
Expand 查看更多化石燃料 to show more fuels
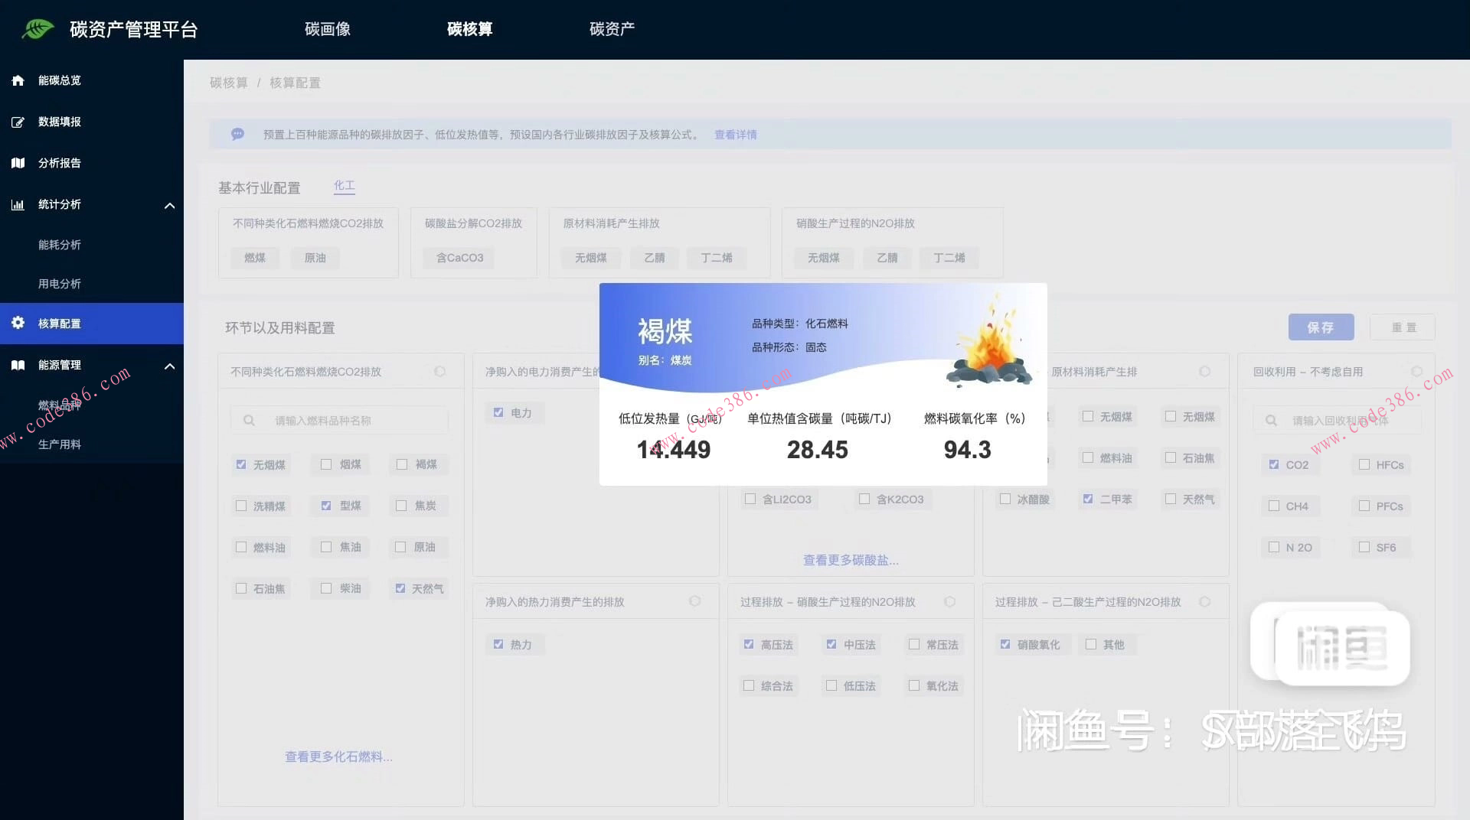click(x=338, y=757)
